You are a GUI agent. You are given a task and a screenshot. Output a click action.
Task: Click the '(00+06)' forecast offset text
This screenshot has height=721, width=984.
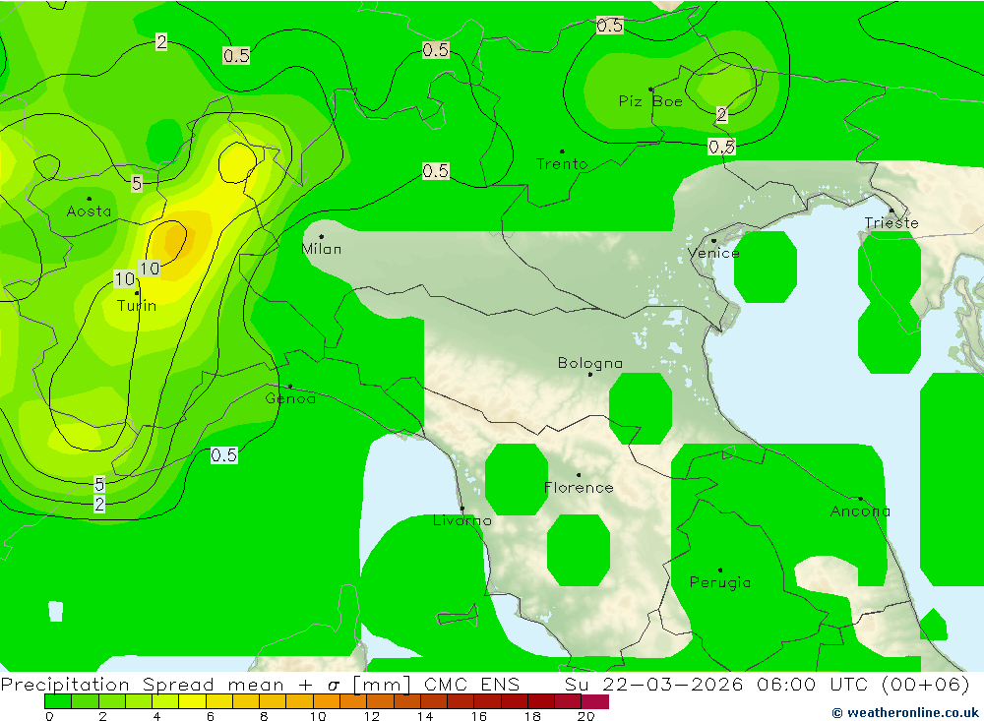point(926,684)
